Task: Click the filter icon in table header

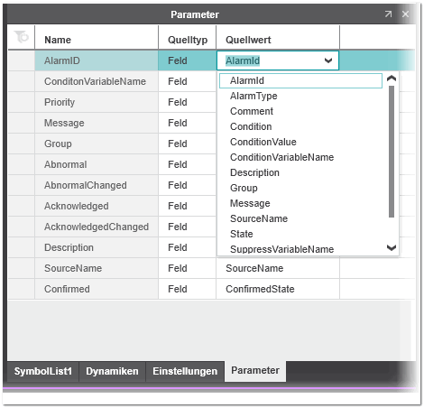Action: 21,37
